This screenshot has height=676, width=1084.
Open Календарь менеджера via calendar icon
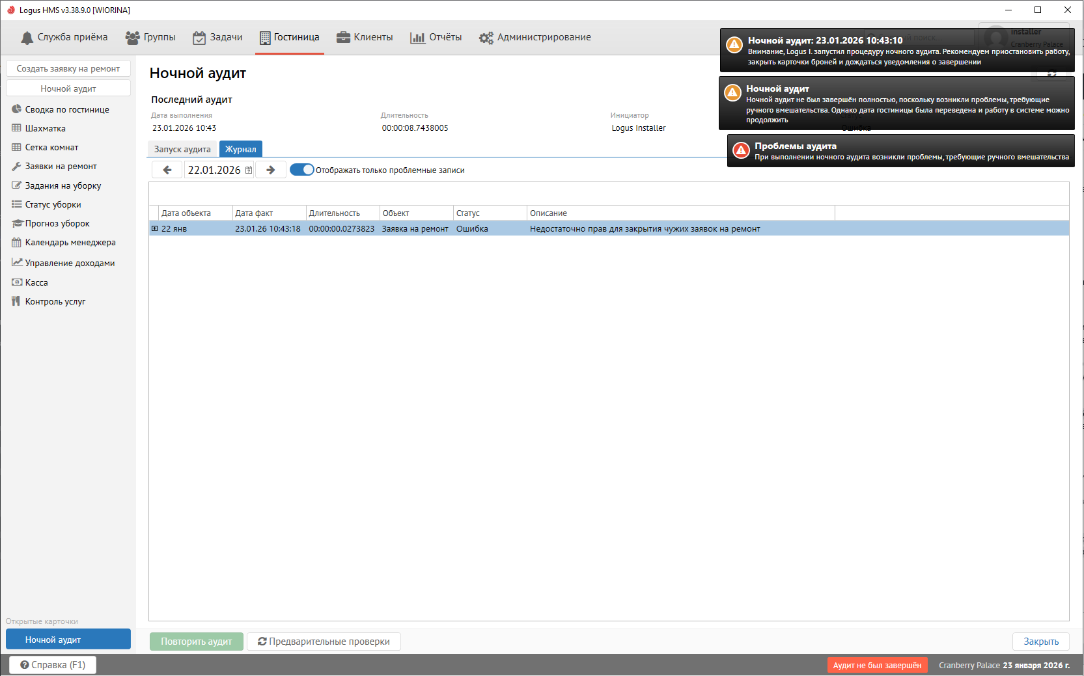[17, 242]
